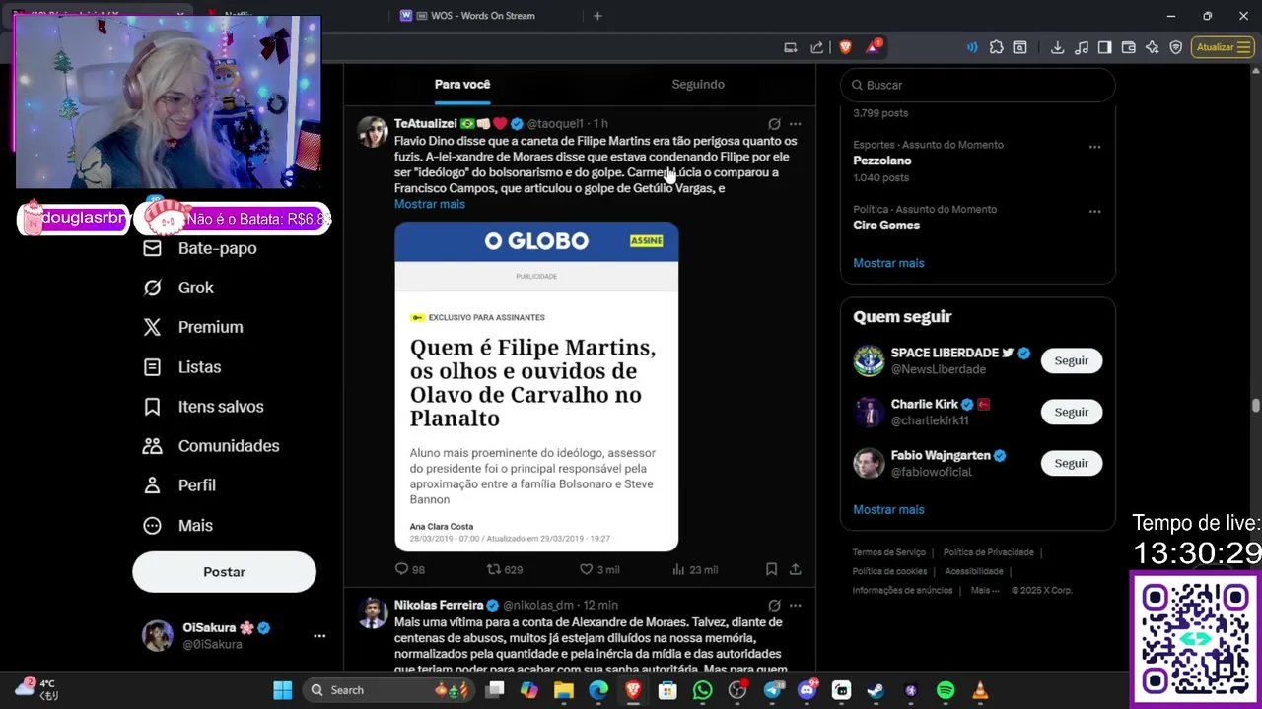Follow Charlie Kirk account
The width and height of the screenshot is (1262, 709).
coord(1071,412)
